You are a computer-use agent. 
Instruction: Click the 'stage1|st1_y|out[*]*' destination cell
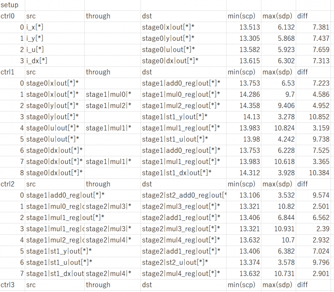pyautogui.click(x=175, y=117)
